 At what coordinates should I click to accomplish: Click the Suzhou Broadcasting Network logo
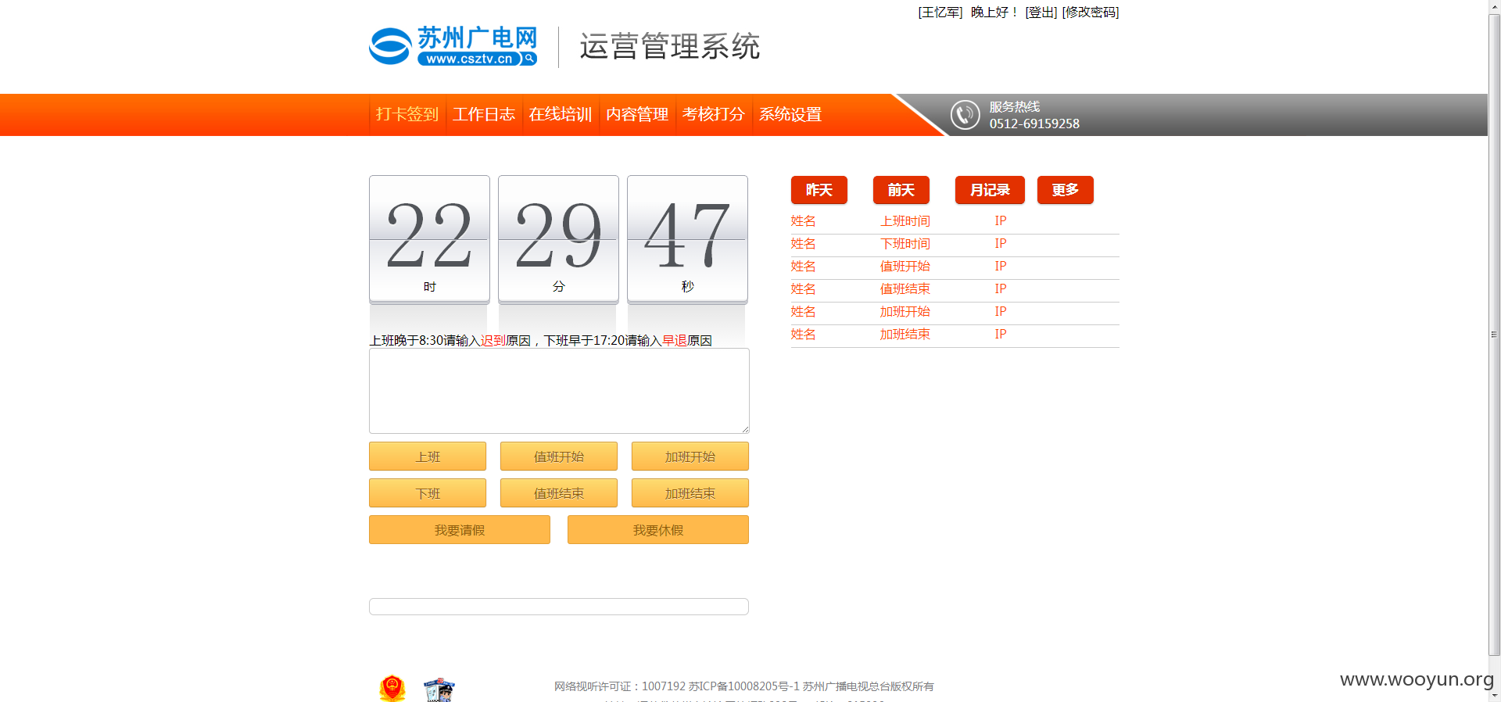click(453, 46)
